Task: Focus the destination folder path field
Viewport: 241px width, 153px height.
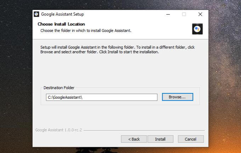Action: tap(101, 97)
